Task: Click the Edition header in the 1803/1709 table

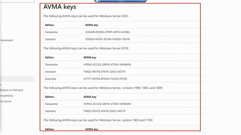Action: (x=49, y=129)
